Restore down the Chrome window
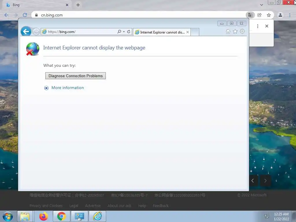 pyautogui.click(x=279, y=3)
